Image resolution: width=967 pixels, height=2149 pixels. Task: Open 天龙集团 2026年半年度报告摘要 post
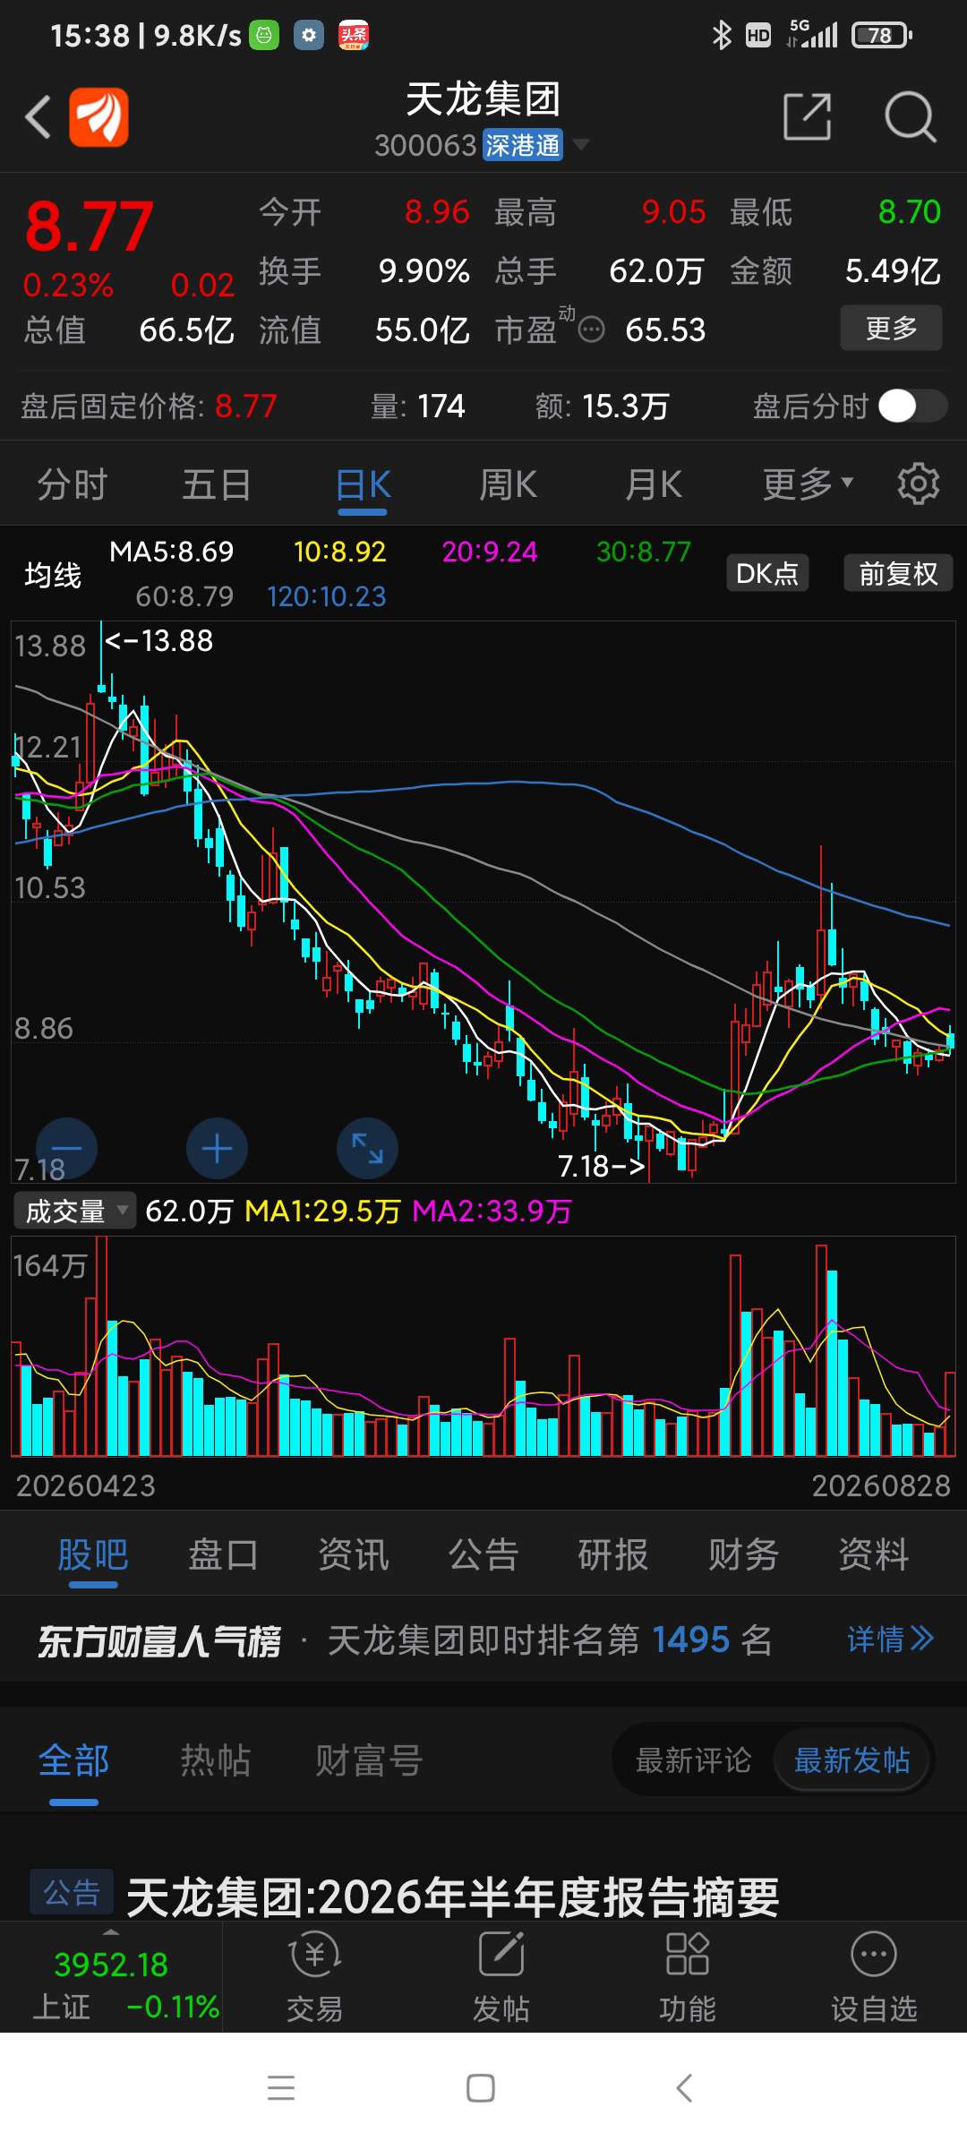click(x=453, y=1897)
